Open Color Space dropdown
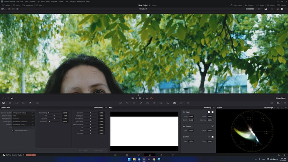Screen dimensions: 288x162 pyautogui.click(x=23, y=121)
